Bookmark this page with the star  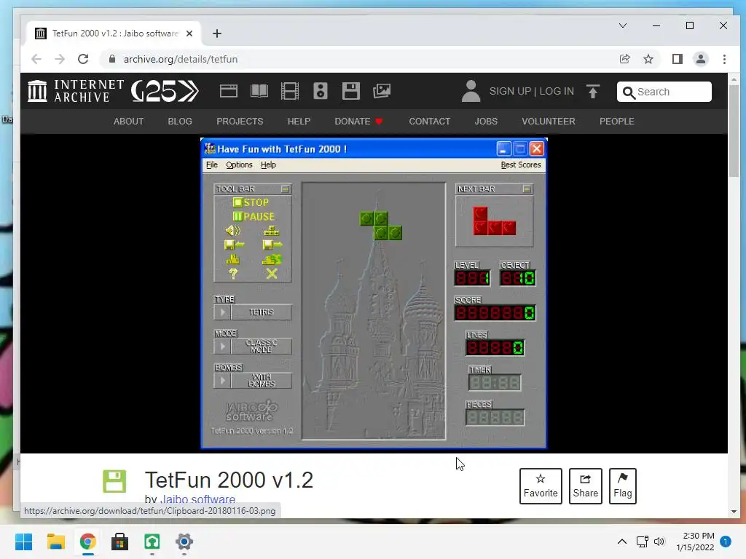(x=648, y=59)
